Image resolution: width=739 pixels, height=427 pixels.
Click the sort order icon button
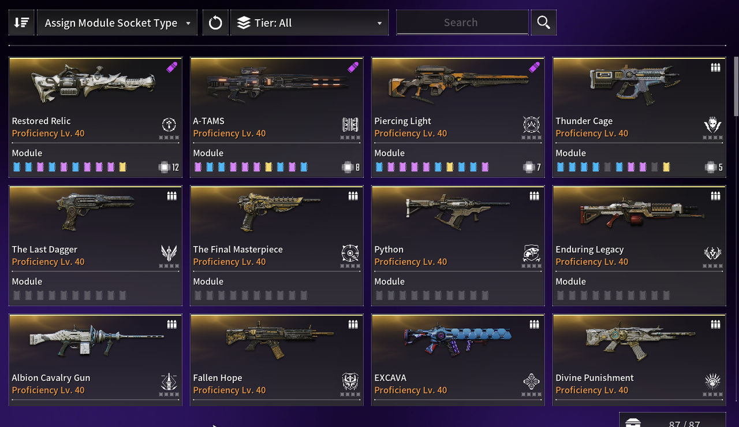pos(21,23)
